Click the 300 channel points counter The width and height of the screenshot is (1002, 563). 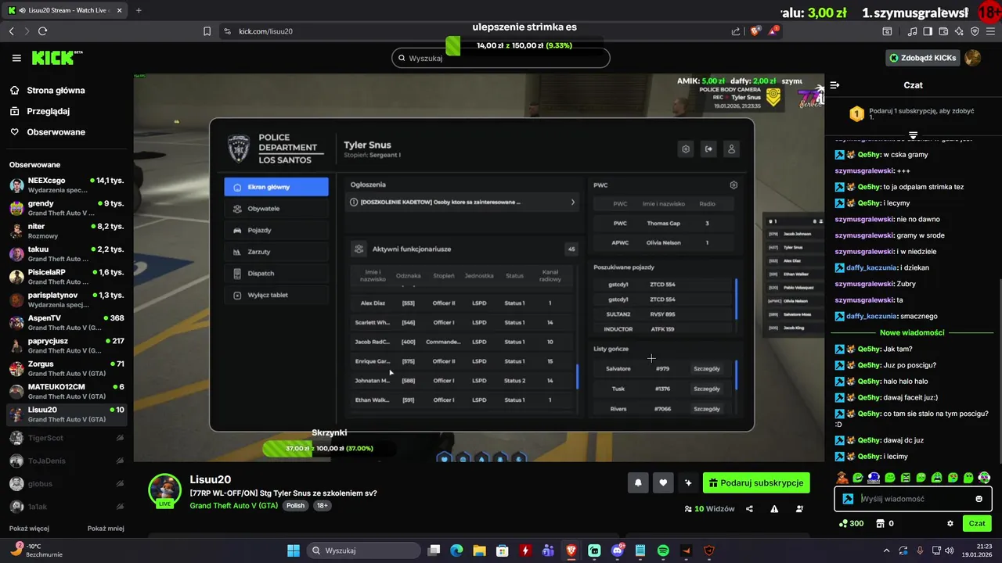851,523
